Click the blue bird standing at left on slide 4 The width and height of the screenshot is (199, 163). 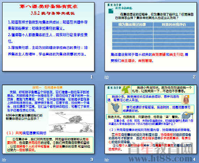pos(115,108)
